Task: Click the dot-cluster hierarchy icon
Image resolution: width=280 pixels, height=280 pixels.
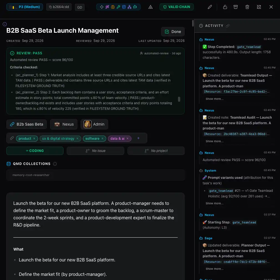Action: [x=151, y=7]
